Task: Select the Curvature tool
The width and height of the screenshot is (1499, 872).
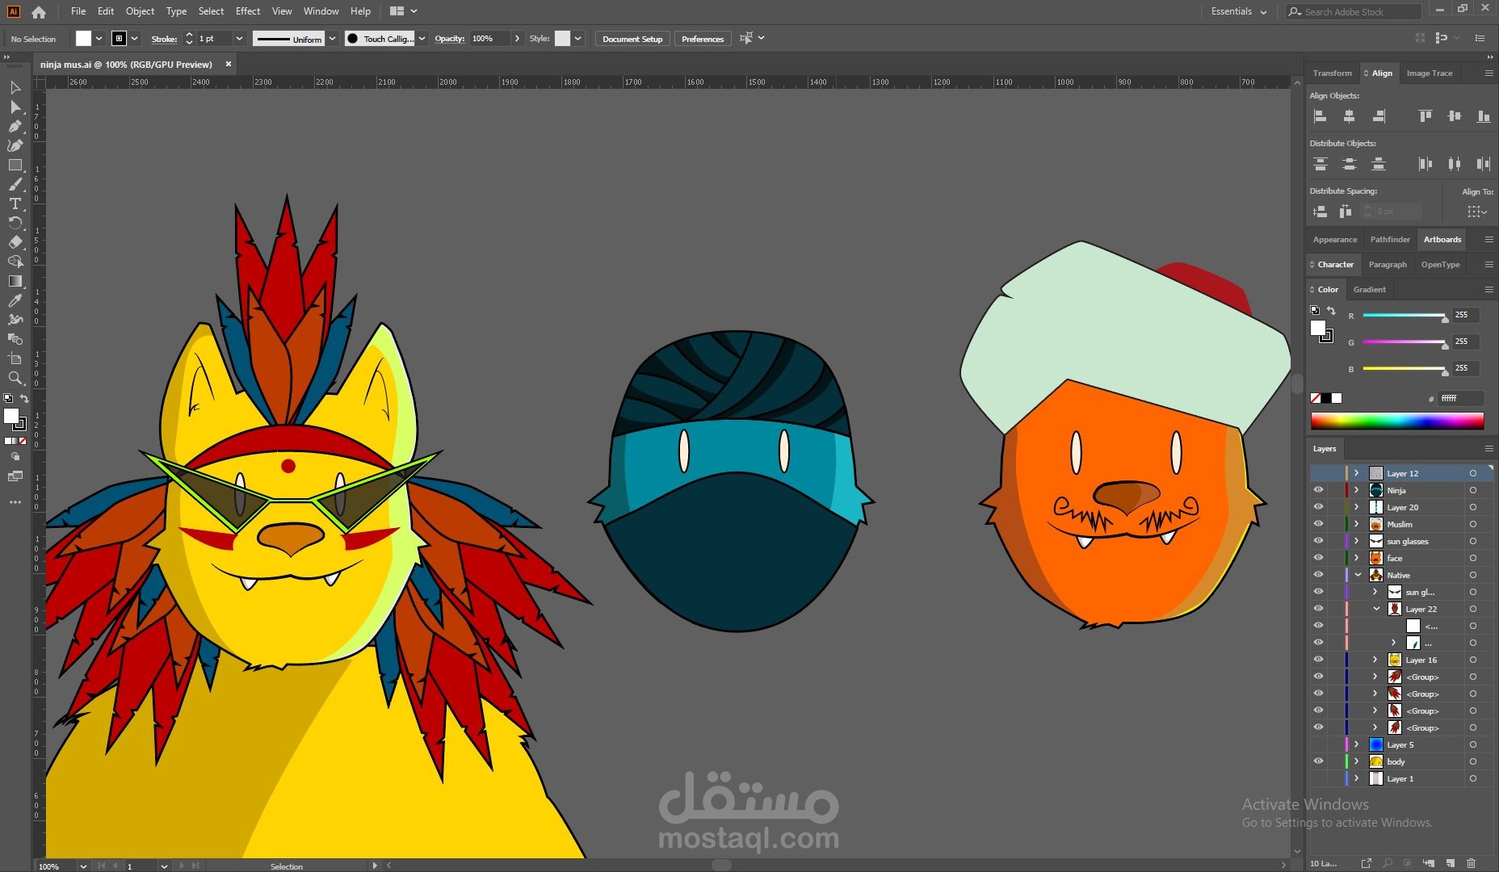Action: (15, 145)
